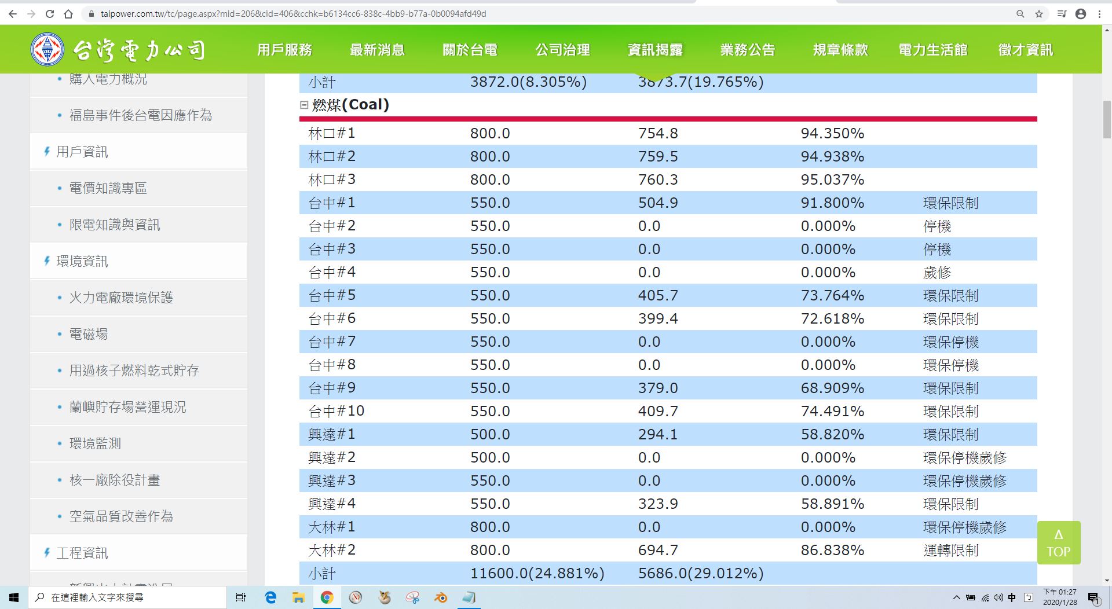Open the 用過核子燃料乾式貯存 link

[x=134, y=370]
